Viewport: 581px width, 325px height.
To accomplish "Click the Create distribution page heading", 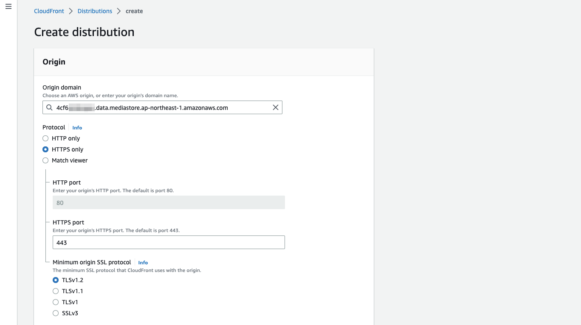I will pos(84,32).
